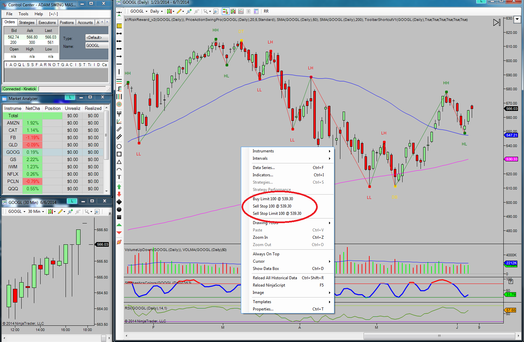Select the Andrews Pitchfork tool

pos(119,114)
